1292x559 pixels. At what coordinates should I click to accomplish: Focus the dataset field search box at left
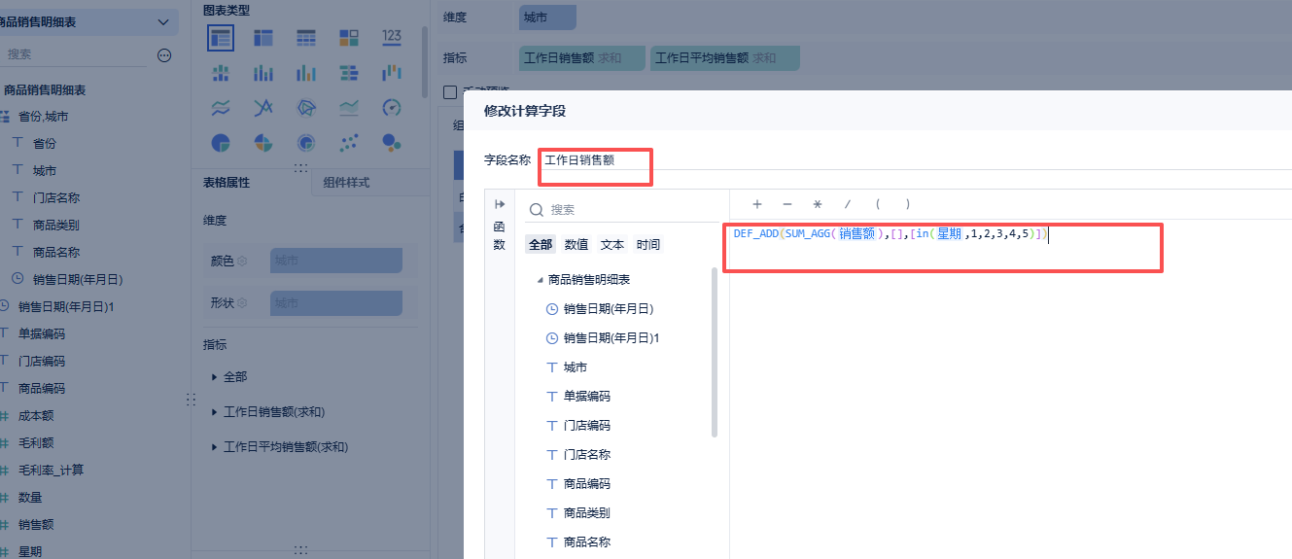75,55
